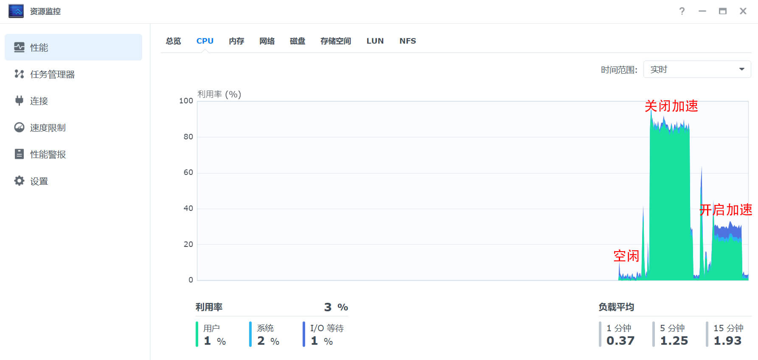
Task: Switch to the LUN tab
Action: 375,41
